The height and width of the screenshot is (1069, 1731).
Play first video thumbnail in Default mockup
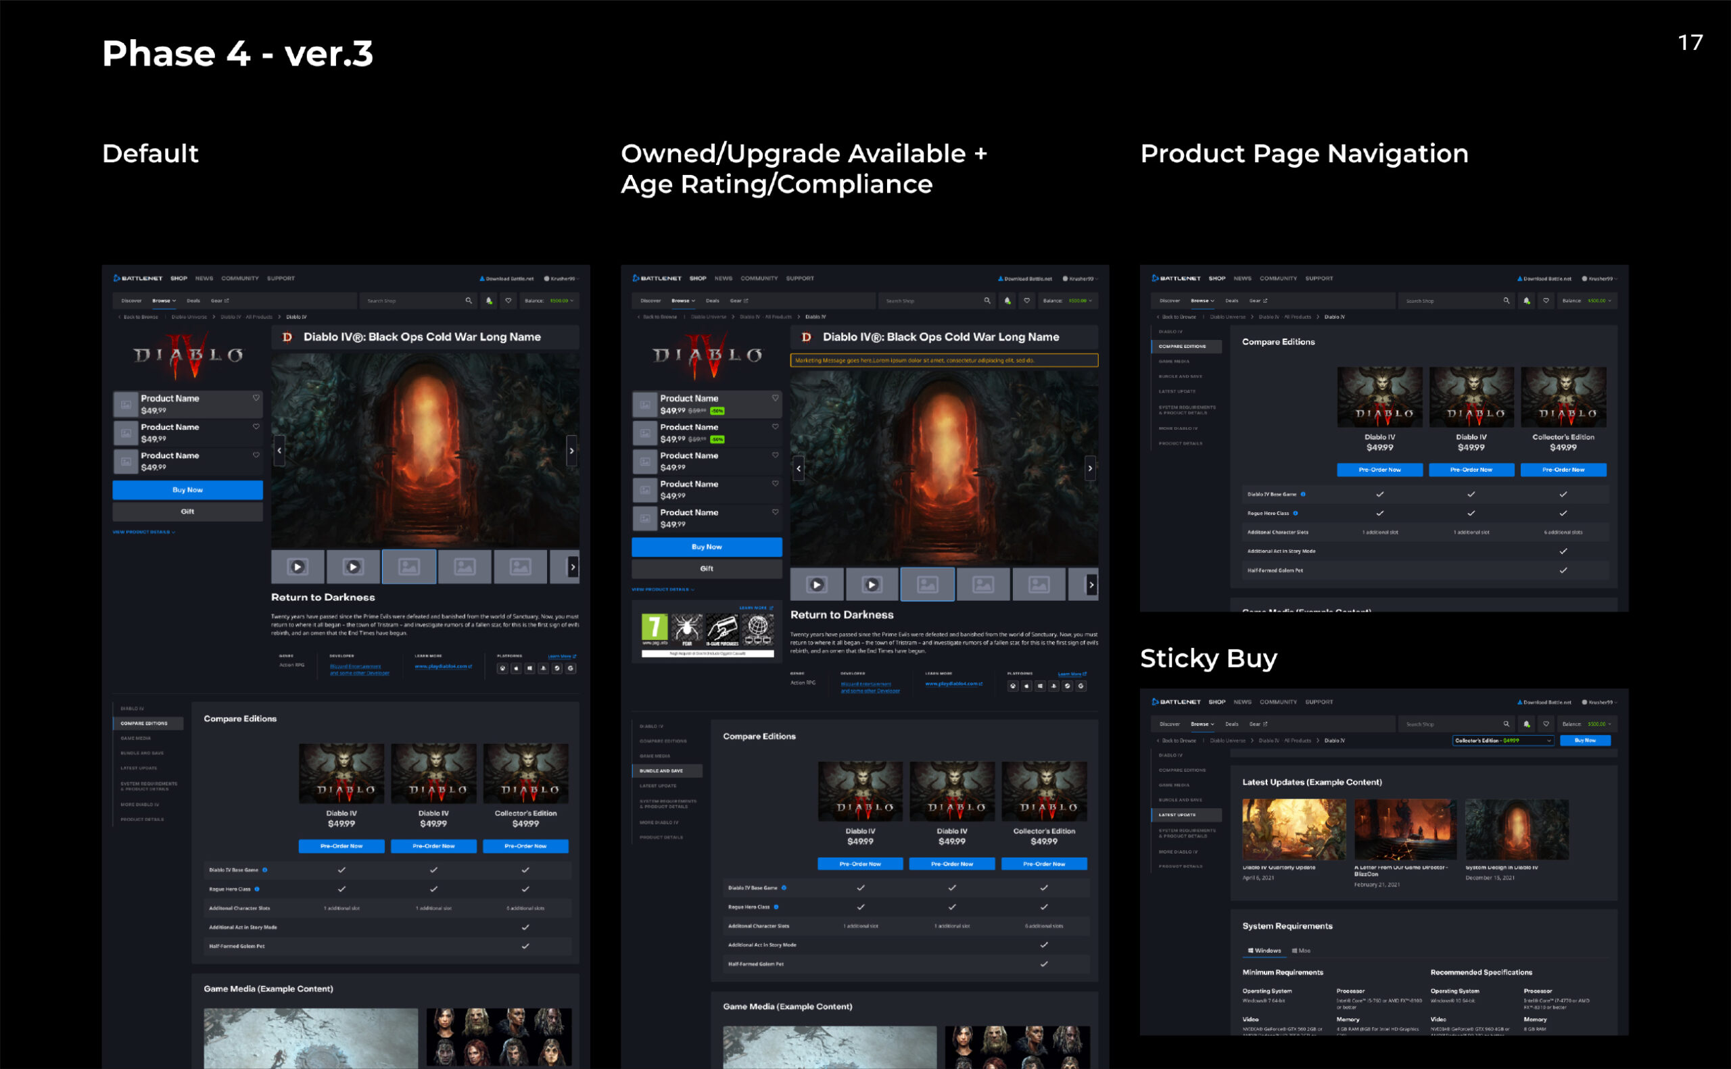[298, 567]
